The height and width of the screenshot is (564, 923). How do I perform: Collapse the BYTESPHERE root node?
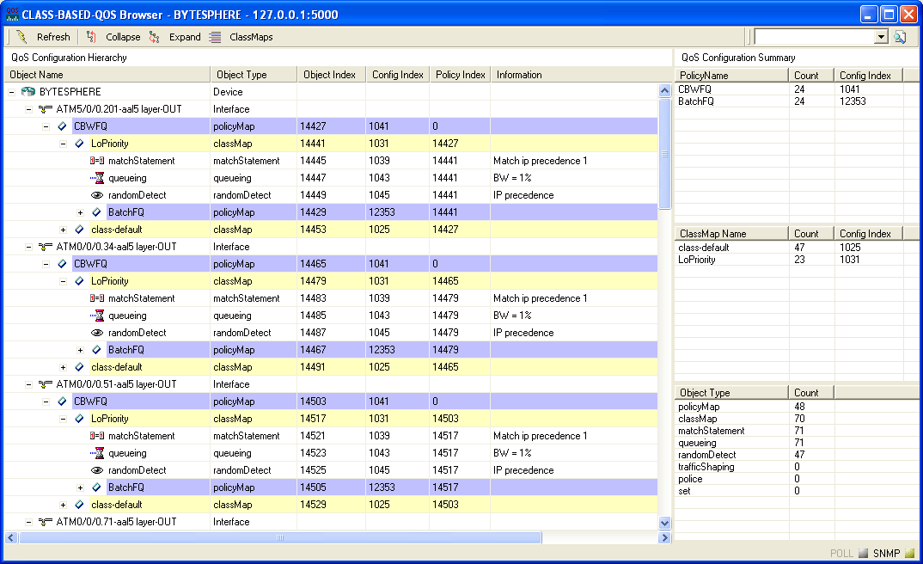11,92
